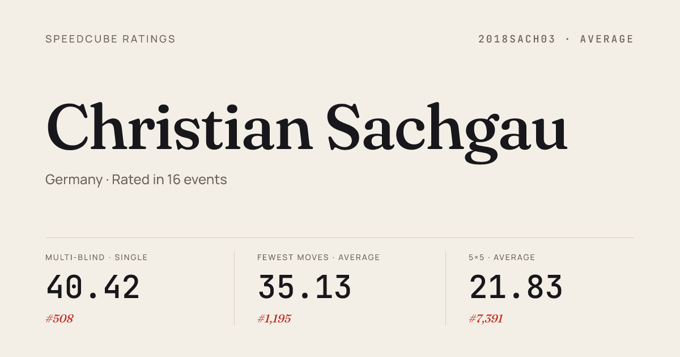Image resolution: width=680 pixels, height=357 pixels.
Task: Click the SPEEDCUBE RATINGS header text
Action: [110, 39]
